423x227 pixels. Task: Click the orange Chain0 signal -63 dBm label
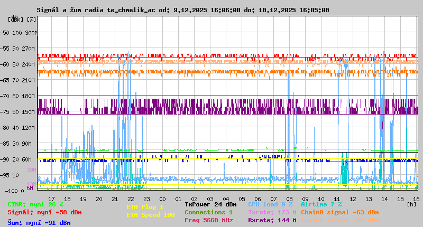coord(338,212)
